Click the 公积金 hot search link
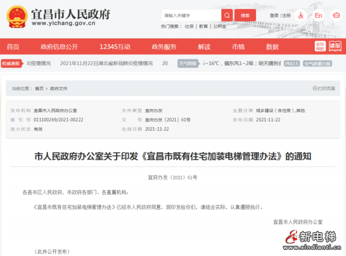This screenshot has width=346, height=256. pyautogui.click(x=219, y=26)
